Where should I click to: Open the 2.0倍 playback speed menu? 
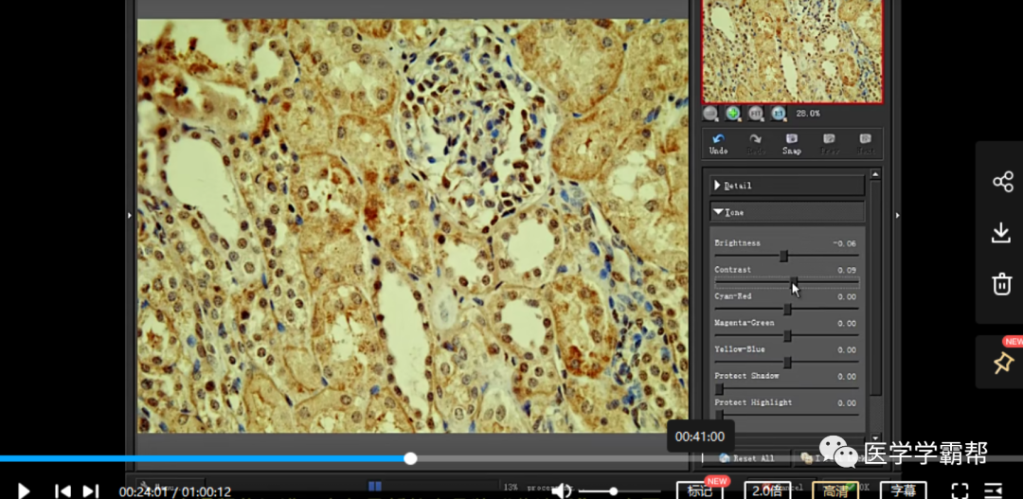point(769,490)
